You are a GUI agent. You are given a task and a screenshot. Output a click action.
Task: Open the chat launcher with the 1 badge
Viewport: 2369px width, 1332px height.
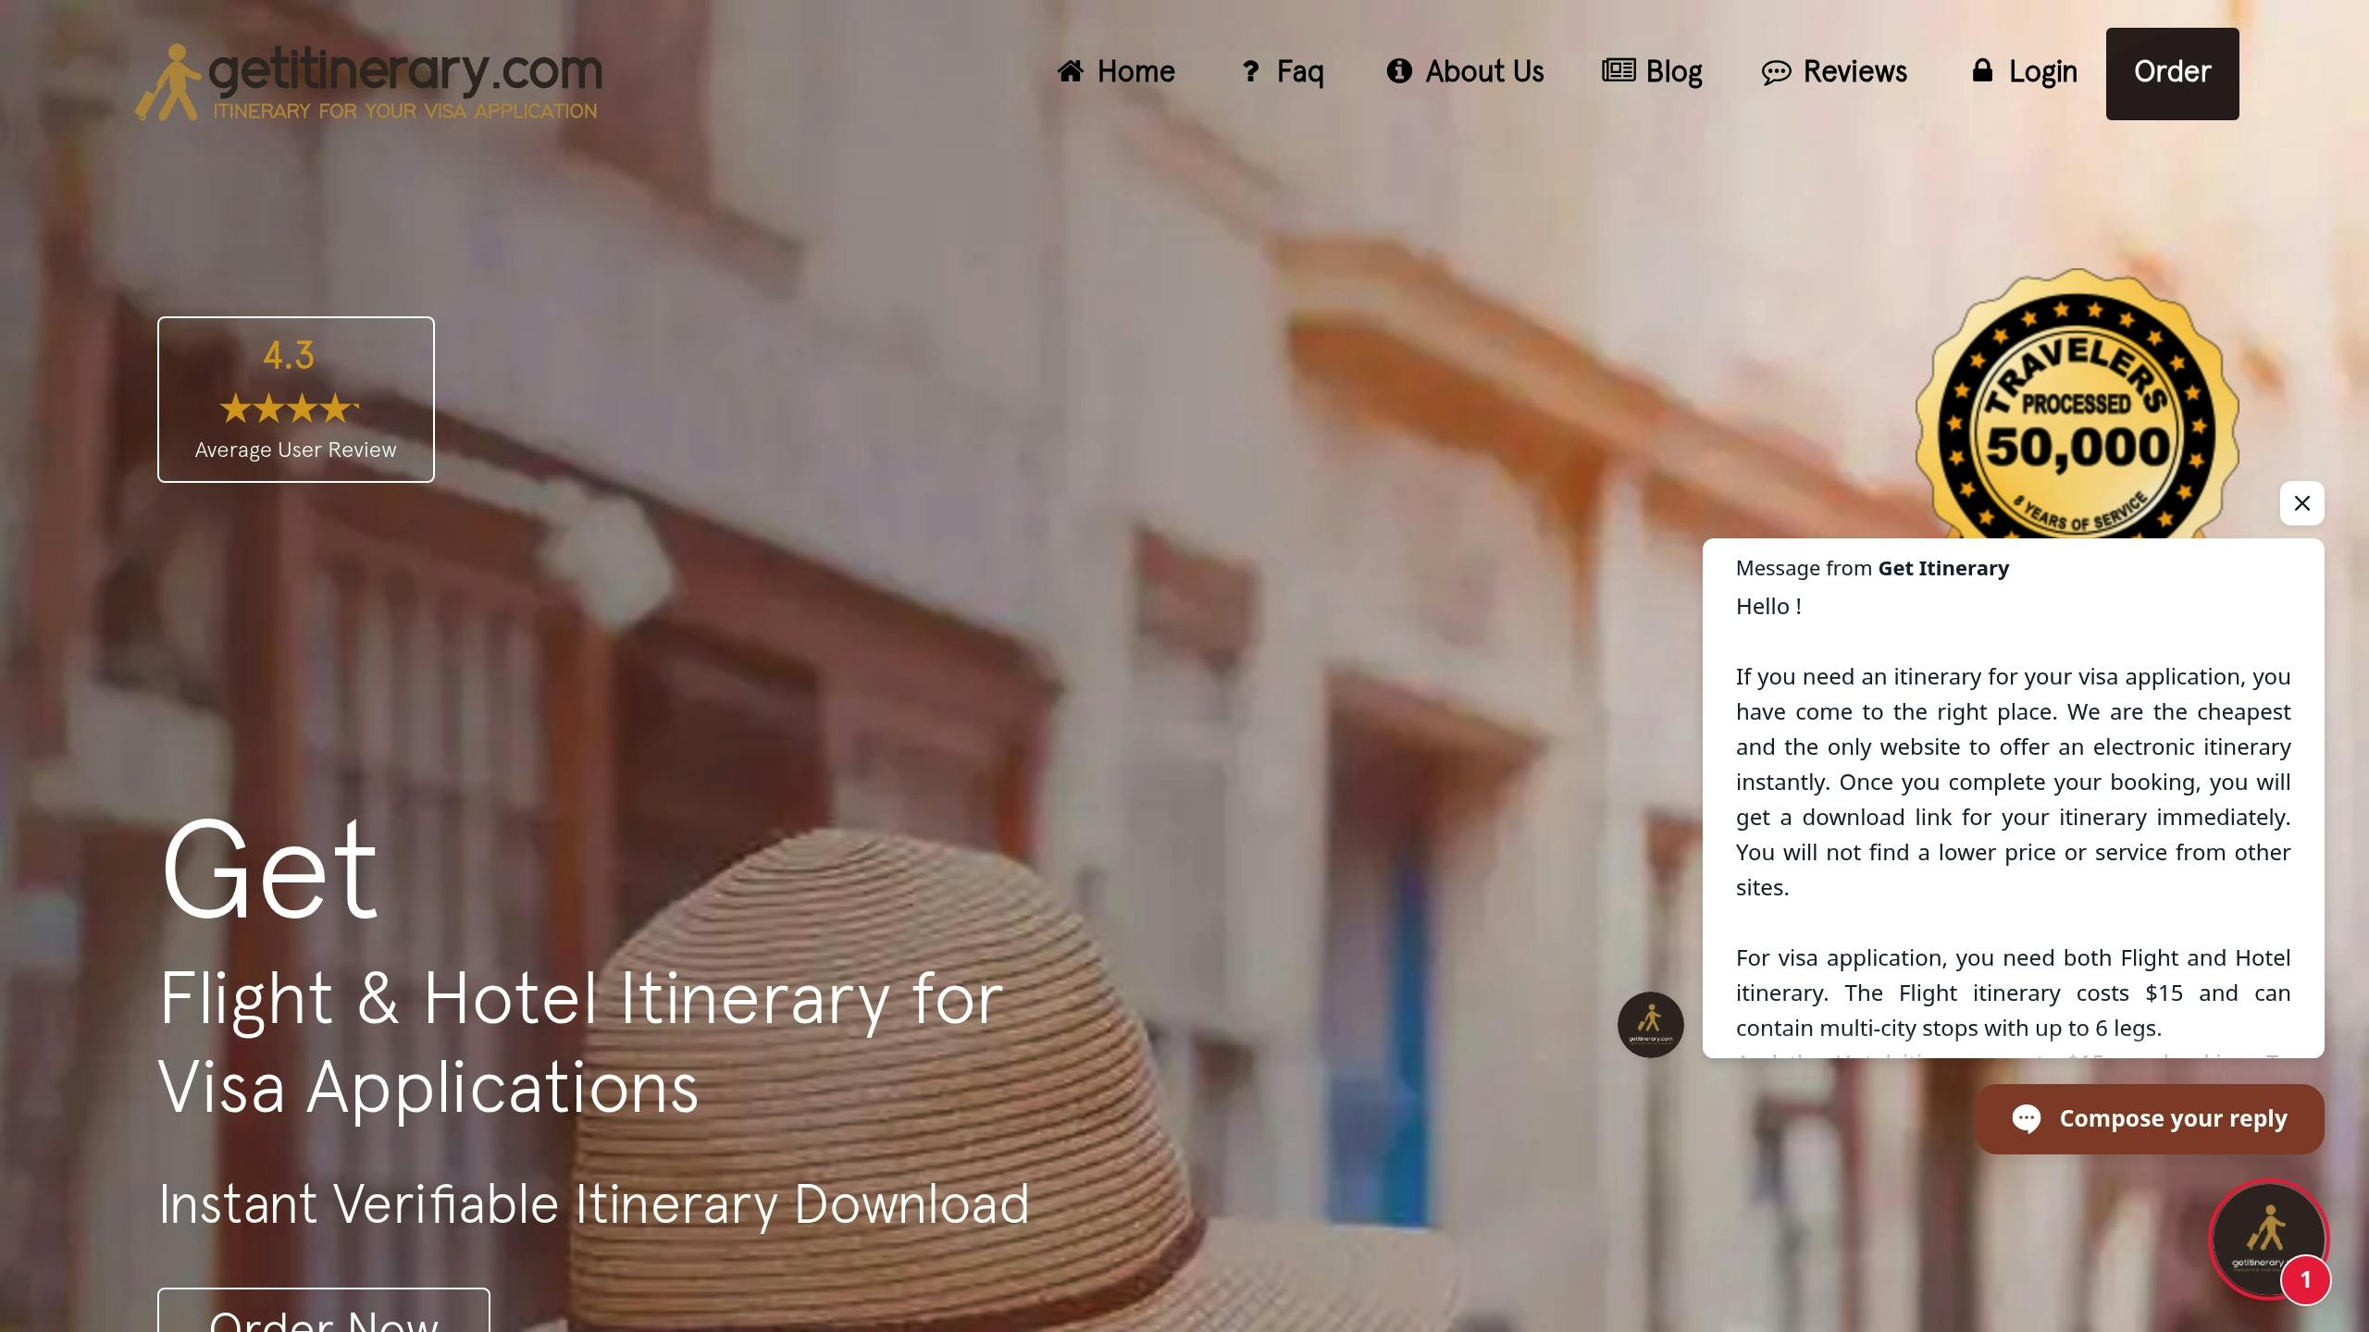coord(2268,1239)
